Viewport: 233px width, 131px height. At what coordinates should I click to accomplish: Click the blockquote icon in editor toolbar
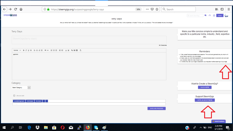click(45, 50)
